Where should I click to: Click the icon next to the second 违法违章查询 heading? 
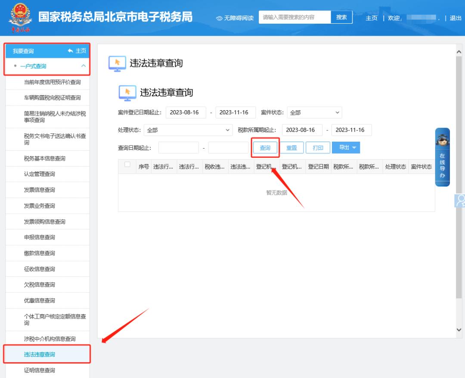(127, 92)
